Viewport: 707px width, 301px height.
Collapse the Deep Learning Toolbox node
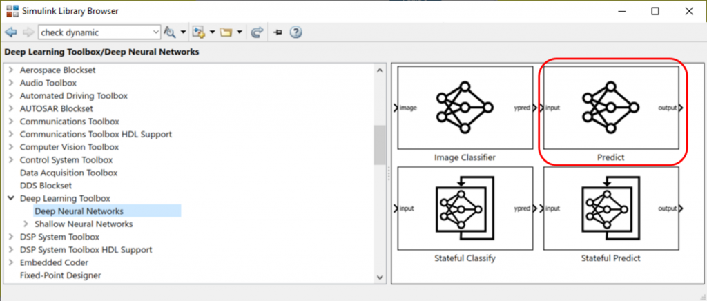click(x=10, y=198)
